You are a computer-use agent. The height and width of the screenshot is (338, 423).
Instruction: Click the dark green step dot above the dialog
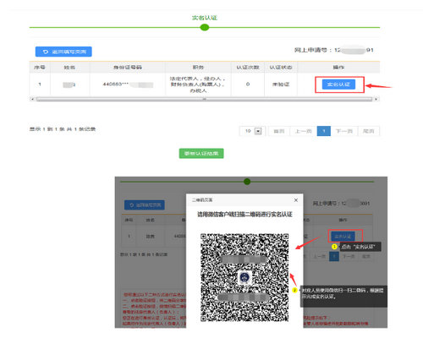[x=247, y=182]
